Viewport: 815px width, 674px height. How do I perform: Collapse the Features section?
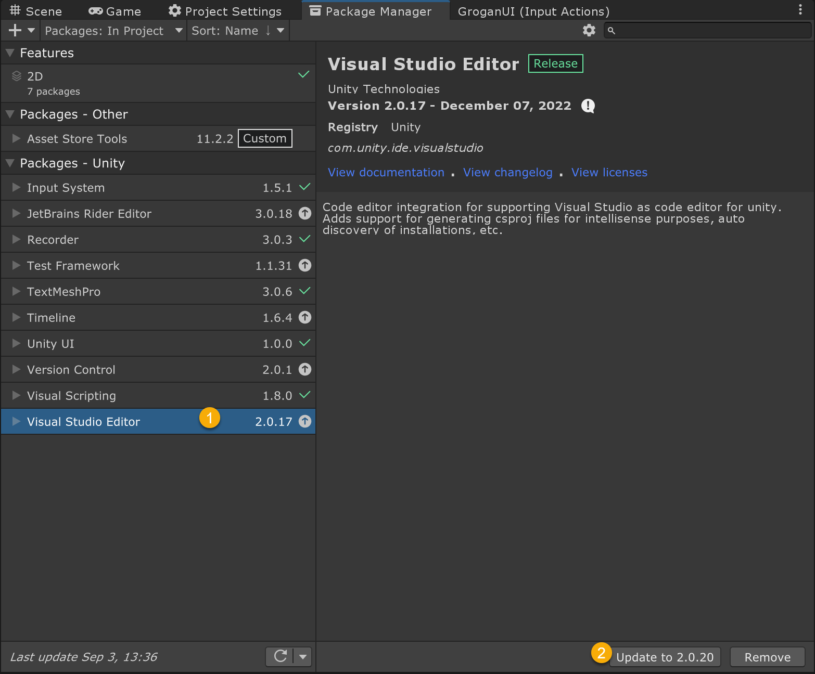tap(10, 53)
